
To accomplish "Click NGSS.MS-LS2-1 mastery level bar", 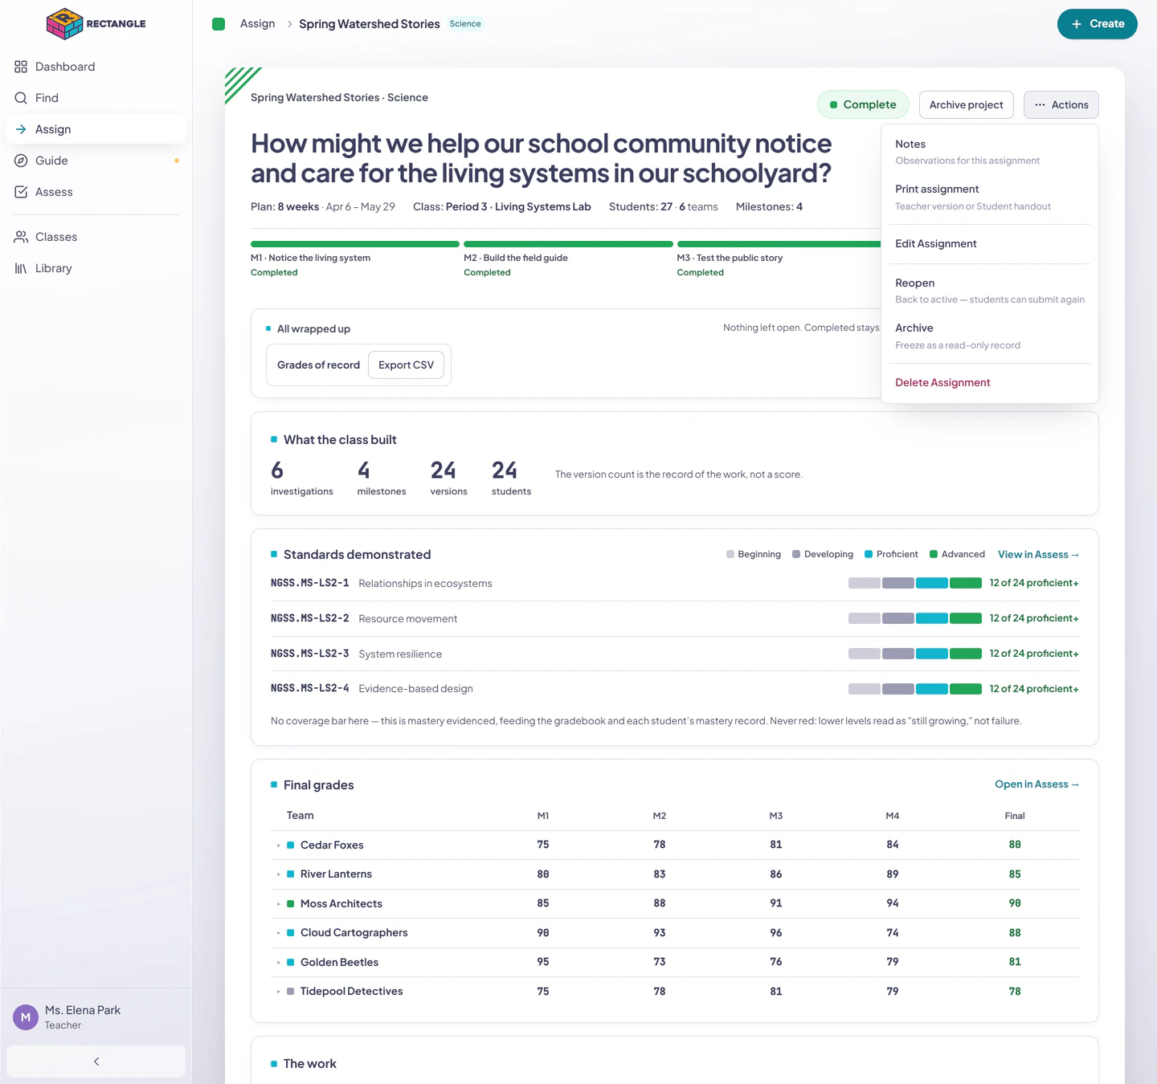I will coord(915,584).
